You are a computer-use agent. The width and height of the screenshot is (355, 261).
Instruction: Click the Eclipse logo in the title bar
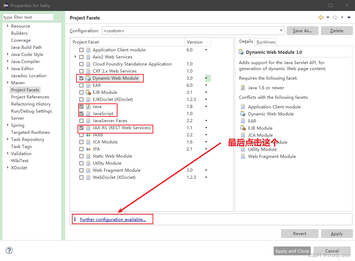(6, 5)
